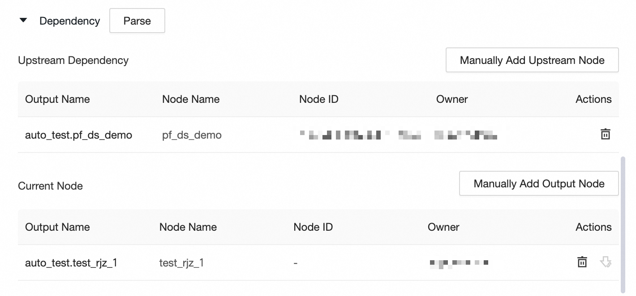
Task: Click Output Name header in Upstream Dependency table
Action: [57, 99]
